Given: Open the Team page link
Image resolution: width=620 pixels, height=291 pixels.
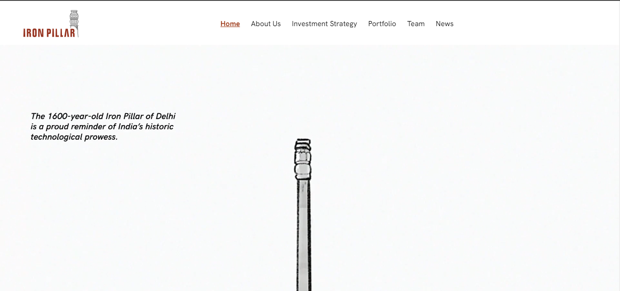Looking at the screenshot, I should pos(416,24).
